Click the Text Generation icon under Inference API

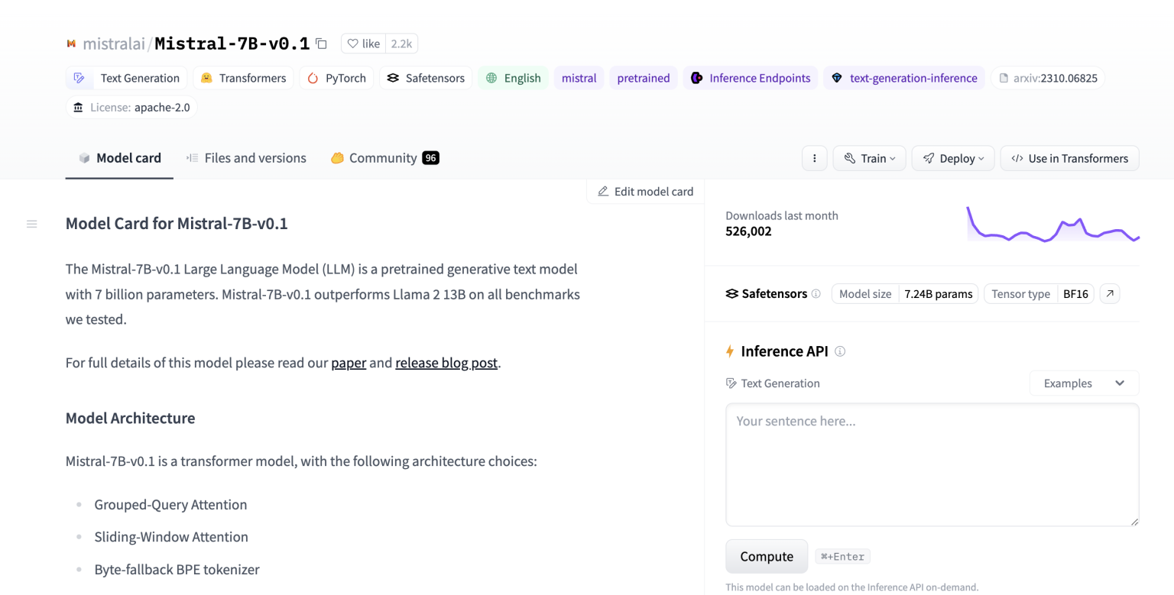[x=731, y=383]
